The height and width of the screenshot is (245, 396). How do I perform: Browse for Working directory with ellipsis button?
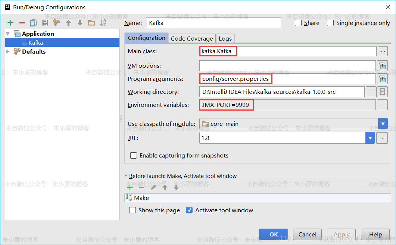[x=371, y=92]
